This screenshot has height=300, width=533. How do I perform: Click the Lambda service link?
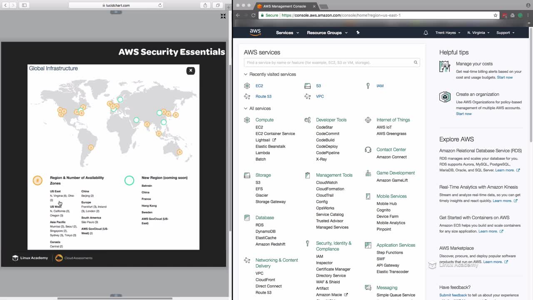[x=262, y=153]
